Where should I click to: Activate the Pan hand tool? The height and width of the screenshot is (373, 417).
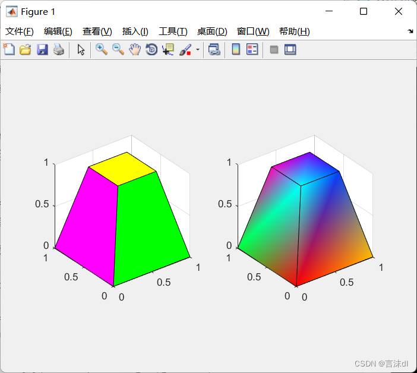click(135, 50)
